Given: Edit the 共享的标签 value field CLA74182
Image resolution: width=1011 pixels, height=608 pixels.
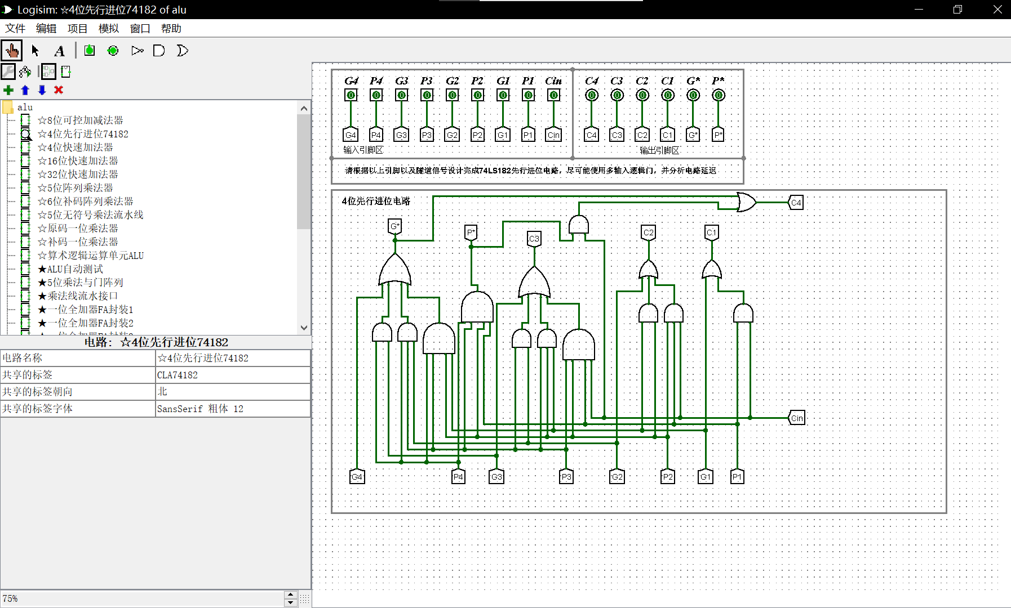Looking at the screenshot, I should [x=233, y=375].
